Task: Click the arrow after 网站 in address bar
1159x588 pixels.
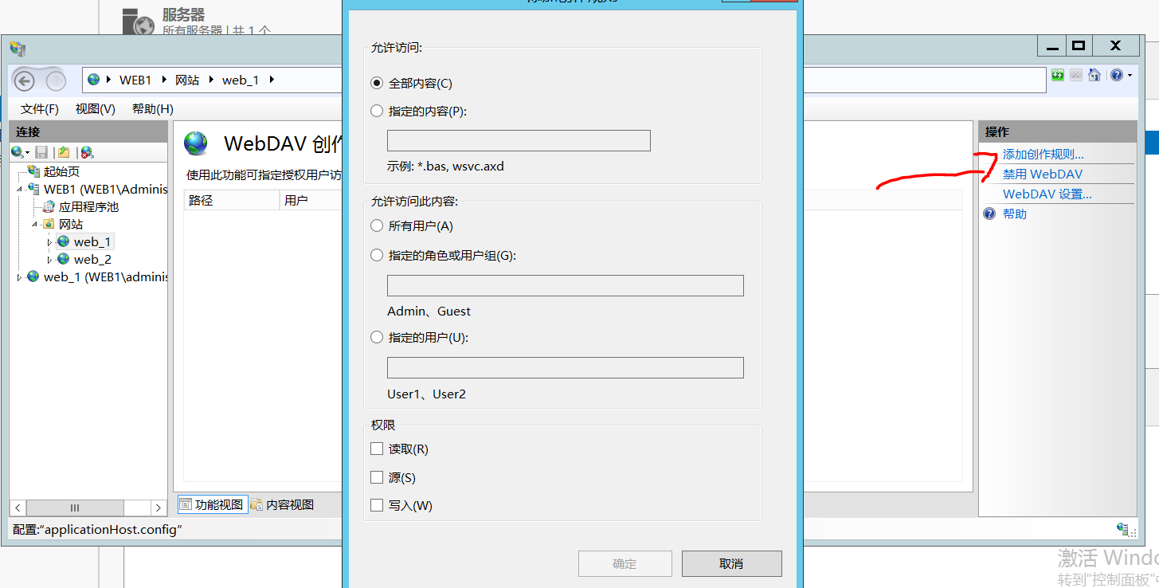Action: click(x=211, y=80)
